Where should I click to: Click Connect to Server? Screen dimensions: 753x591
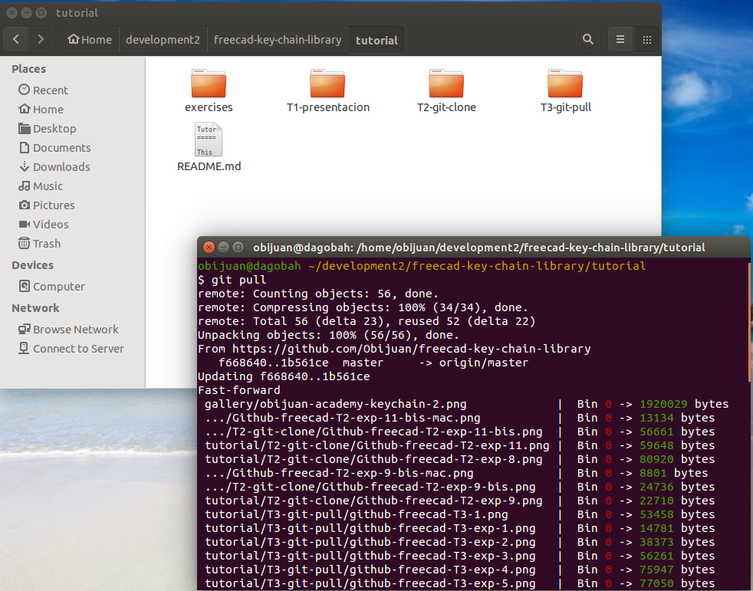point(77,349)
